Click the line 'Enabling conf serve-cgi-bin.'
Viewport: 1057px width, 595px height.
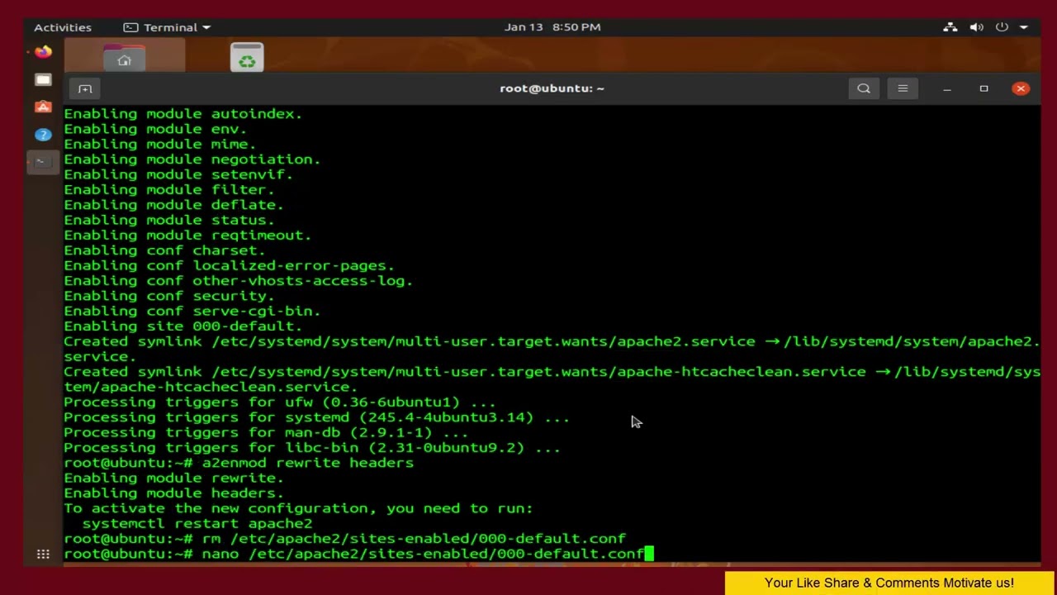click(x=192, y=311)
